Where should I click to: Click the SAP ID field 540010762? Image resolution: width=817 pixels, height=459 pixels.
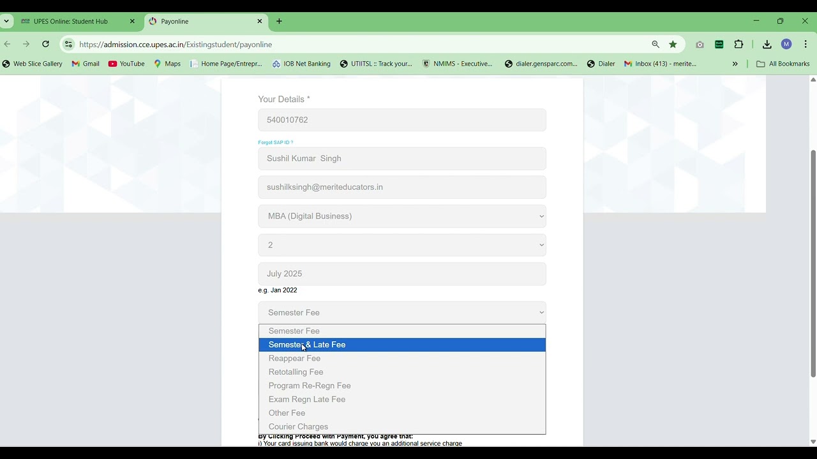coord(402,120)
